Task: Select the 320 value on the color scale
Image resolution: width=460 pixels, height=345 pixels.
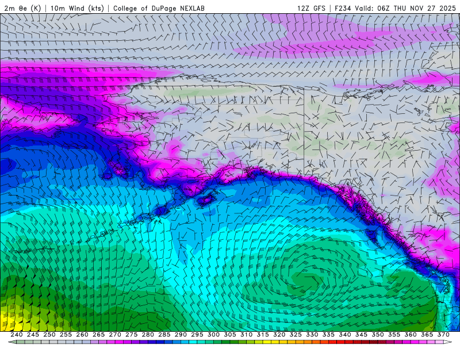Action: click(x=279, y=335)
